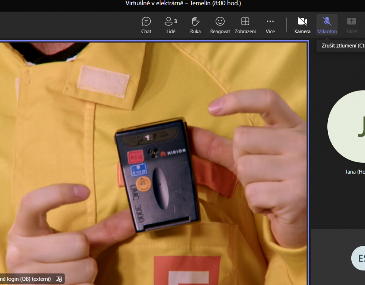The height and width of the screenshot is (285, 365).
Task: Click the participant name Jana
Action: pos(355,172)
